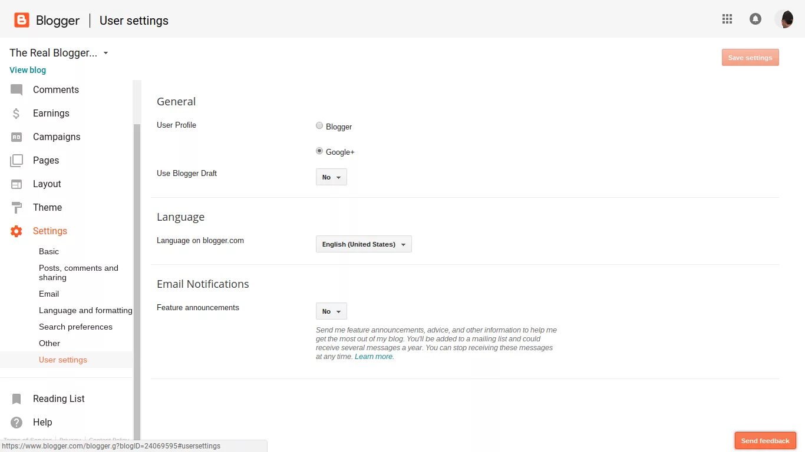805x452 pixels.
Task: Click the User Profile label
Action: (x=176, y=125)
